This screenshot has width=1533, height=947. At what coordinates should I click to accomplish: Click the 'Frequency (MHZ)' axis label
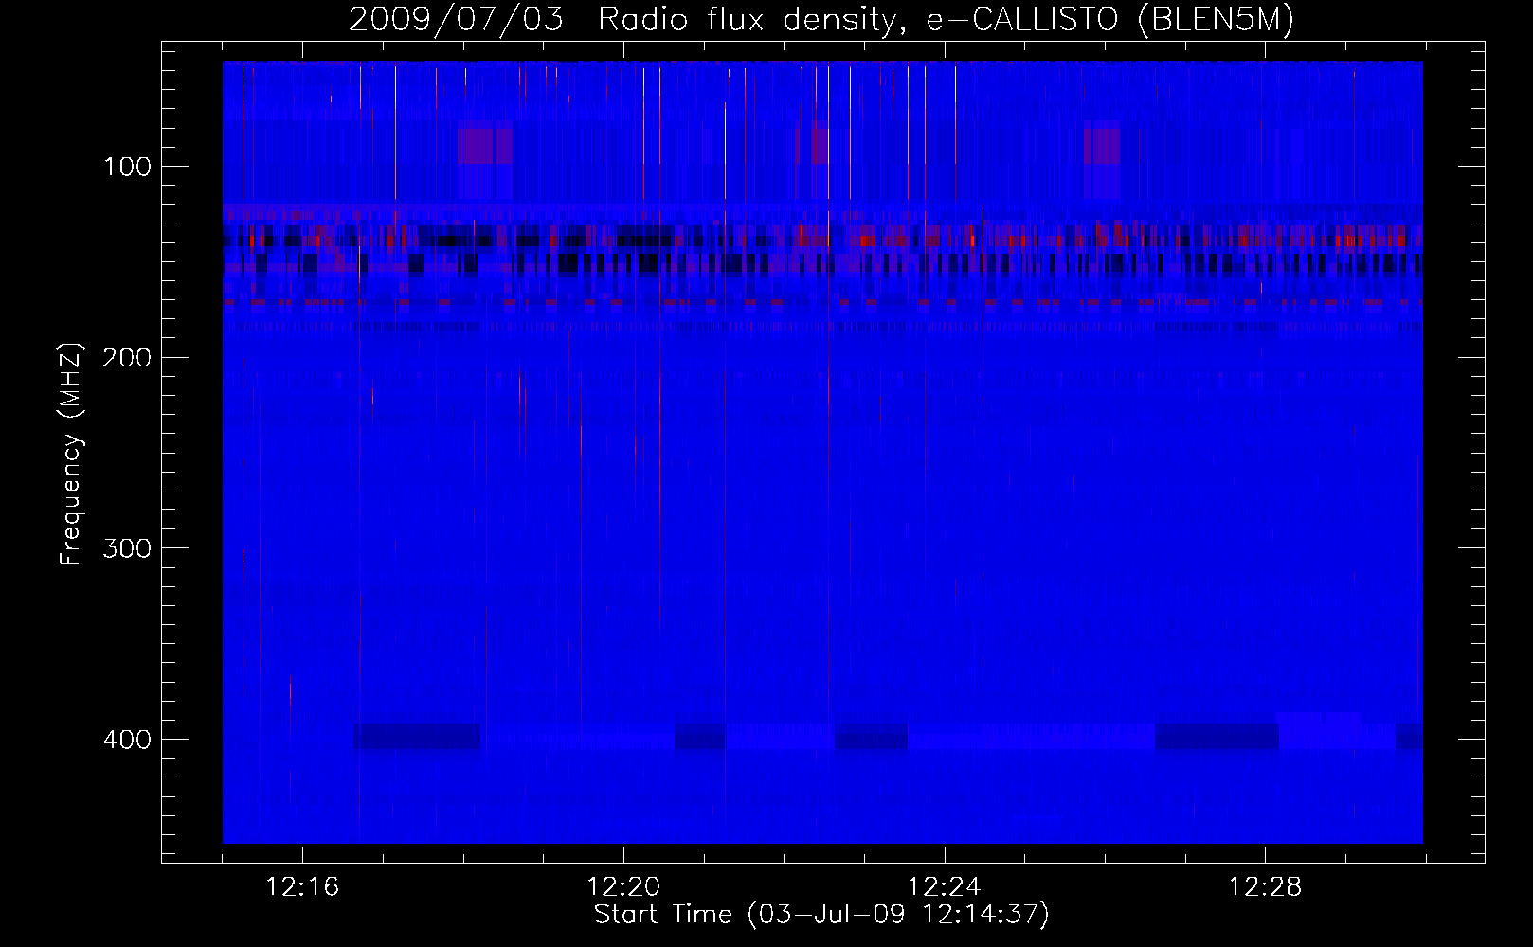(x=71, y=454)
